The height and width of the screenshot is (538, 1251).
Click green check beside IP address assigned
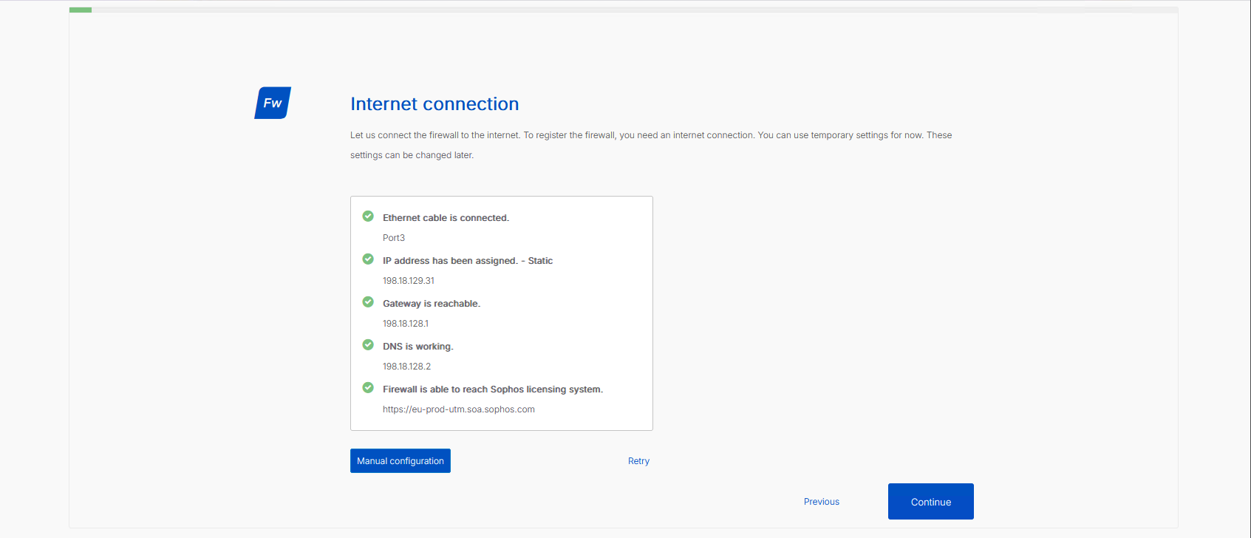[x=368, y=259]
